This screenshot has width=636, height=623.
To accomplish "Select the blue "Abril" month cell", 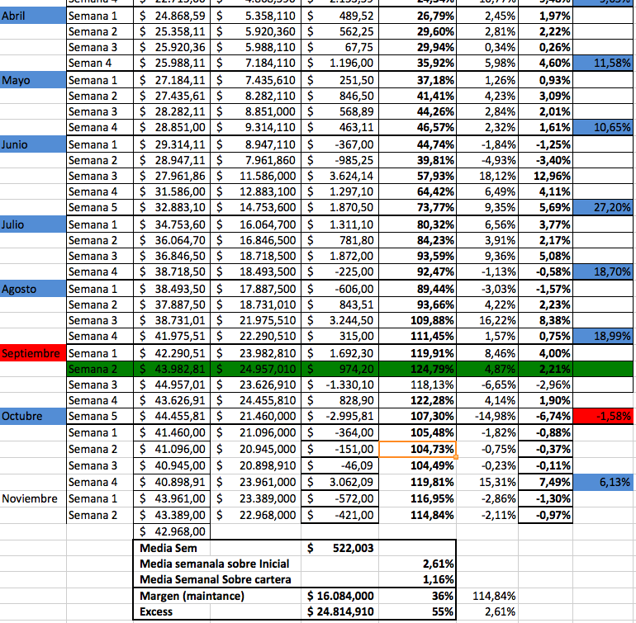I will pyautogui.click(x=33, y=16).
